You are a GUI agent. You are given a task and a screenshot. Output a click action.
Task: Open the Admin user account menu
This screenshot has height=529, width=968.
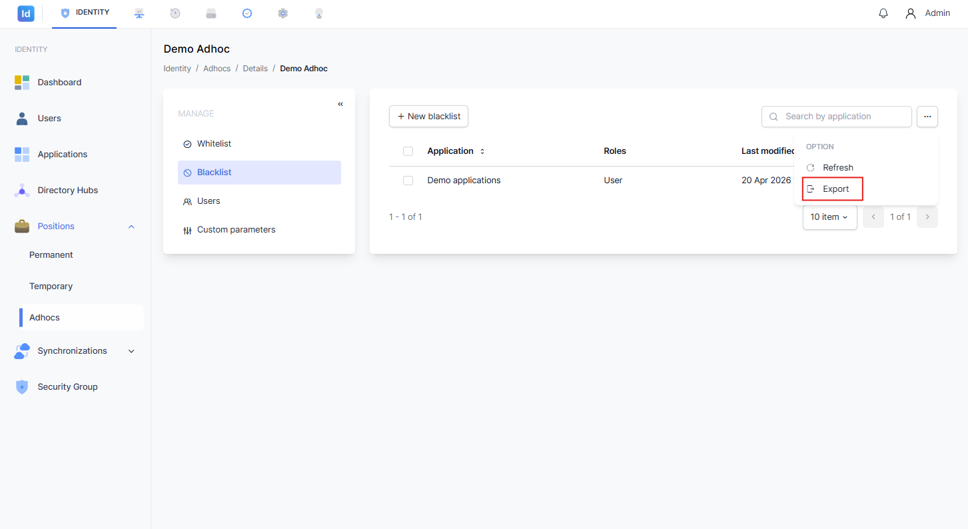(x=927, y=13)
